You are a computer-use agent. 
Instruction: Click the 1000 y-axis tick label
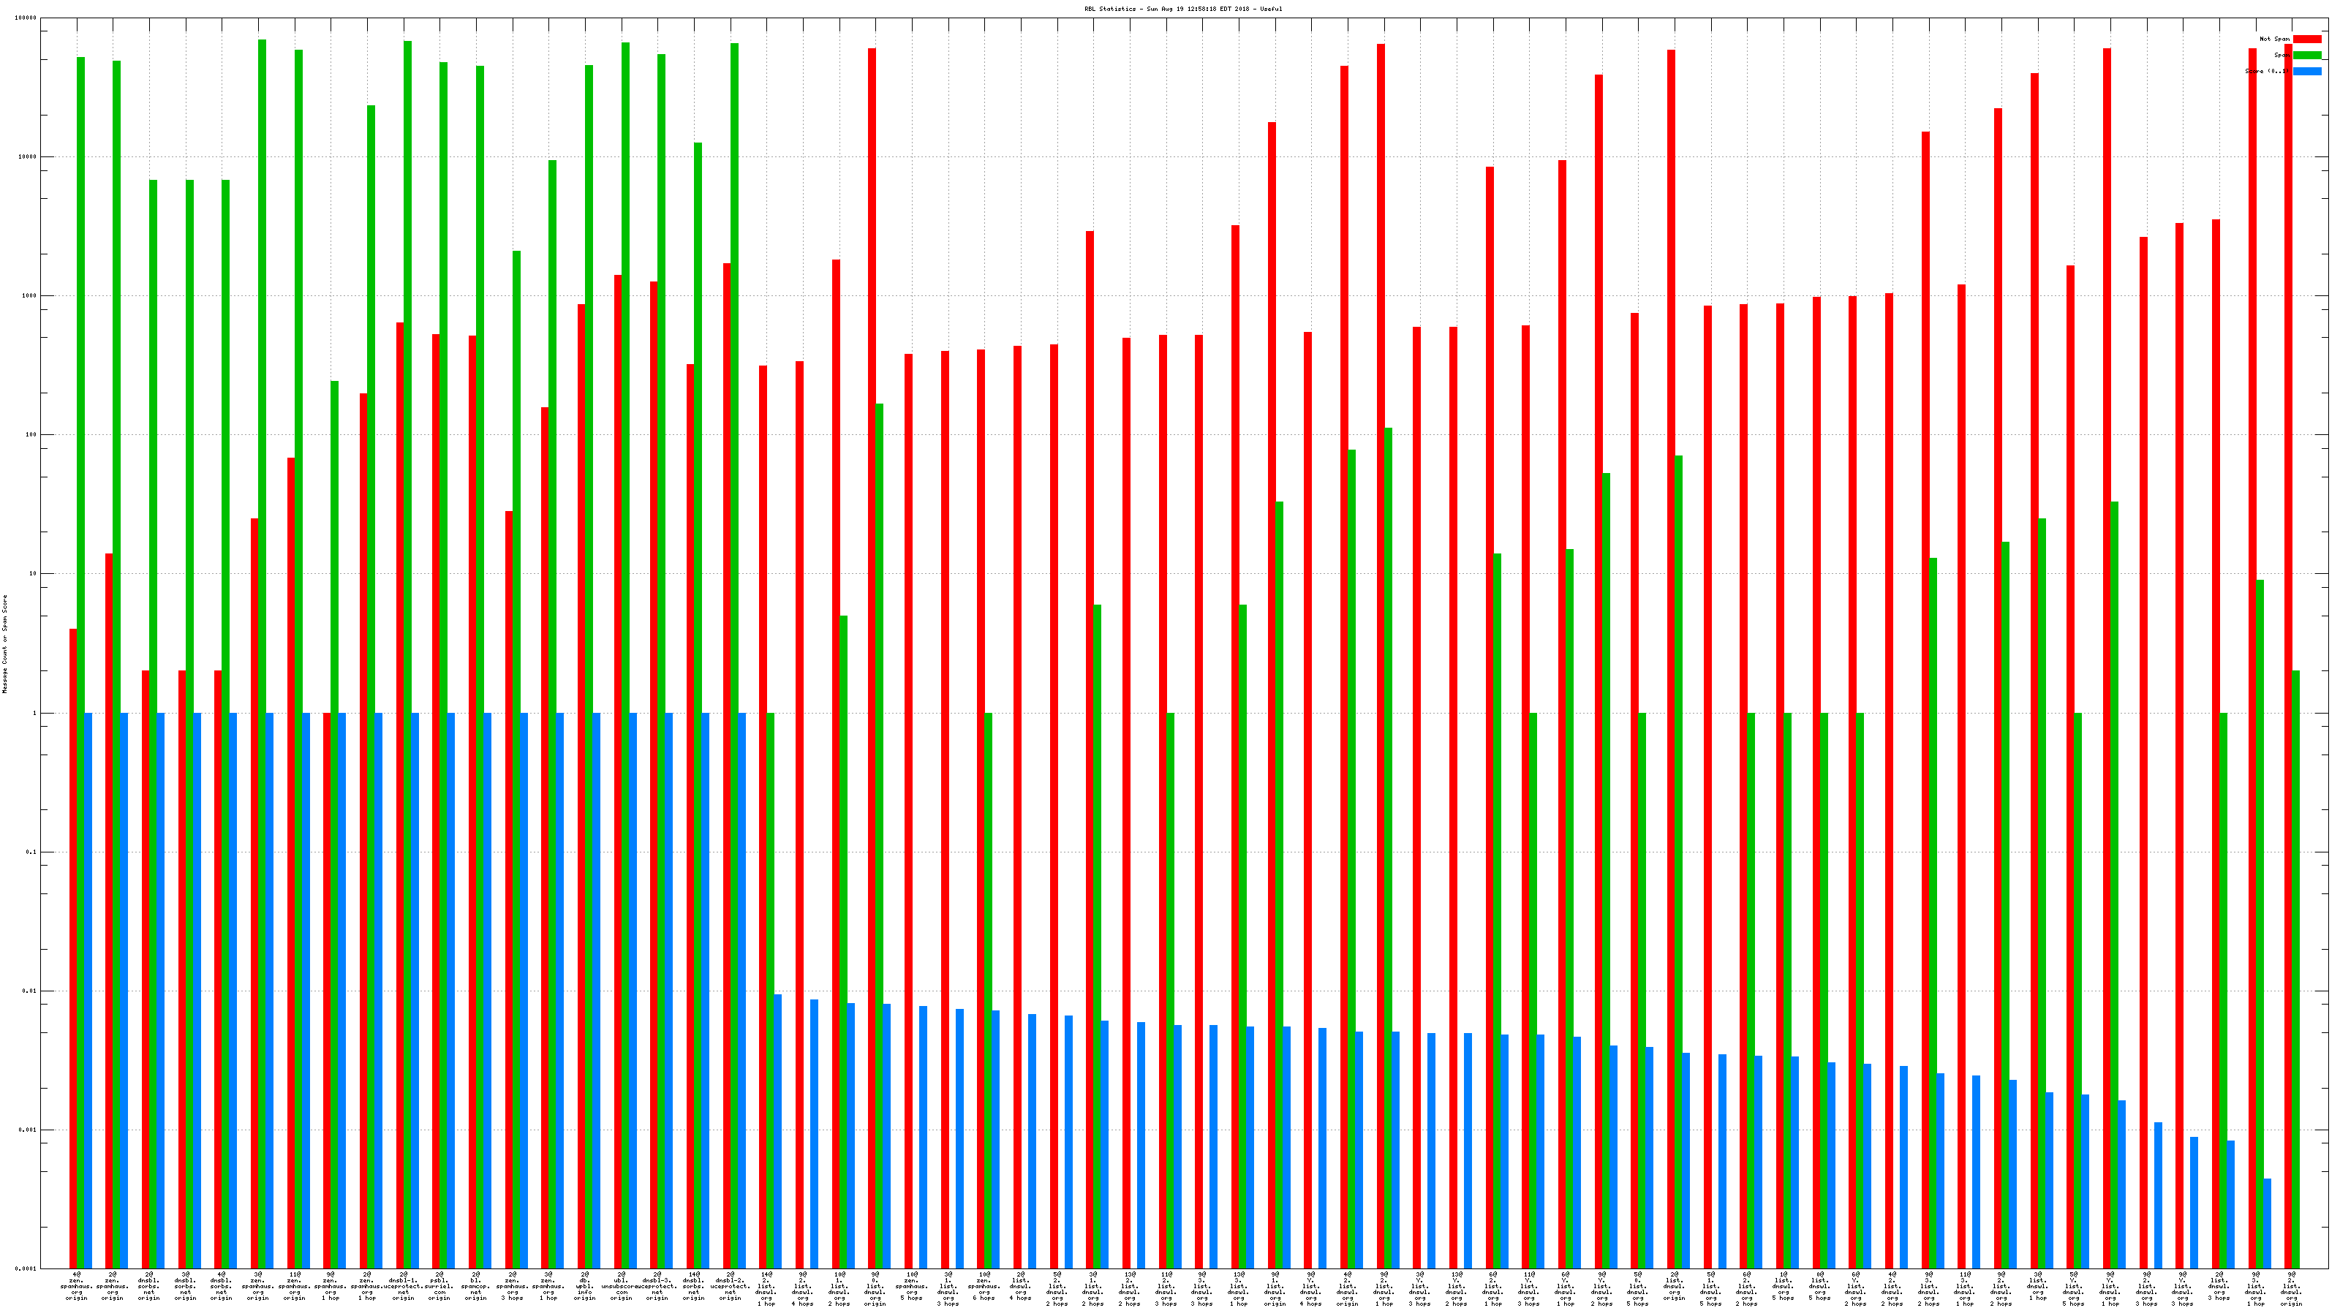pyautogui.click(x=29, y=296)
